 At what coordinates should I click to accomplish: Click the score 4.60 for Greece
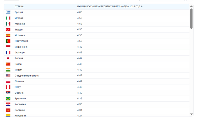tap(80, 12)
